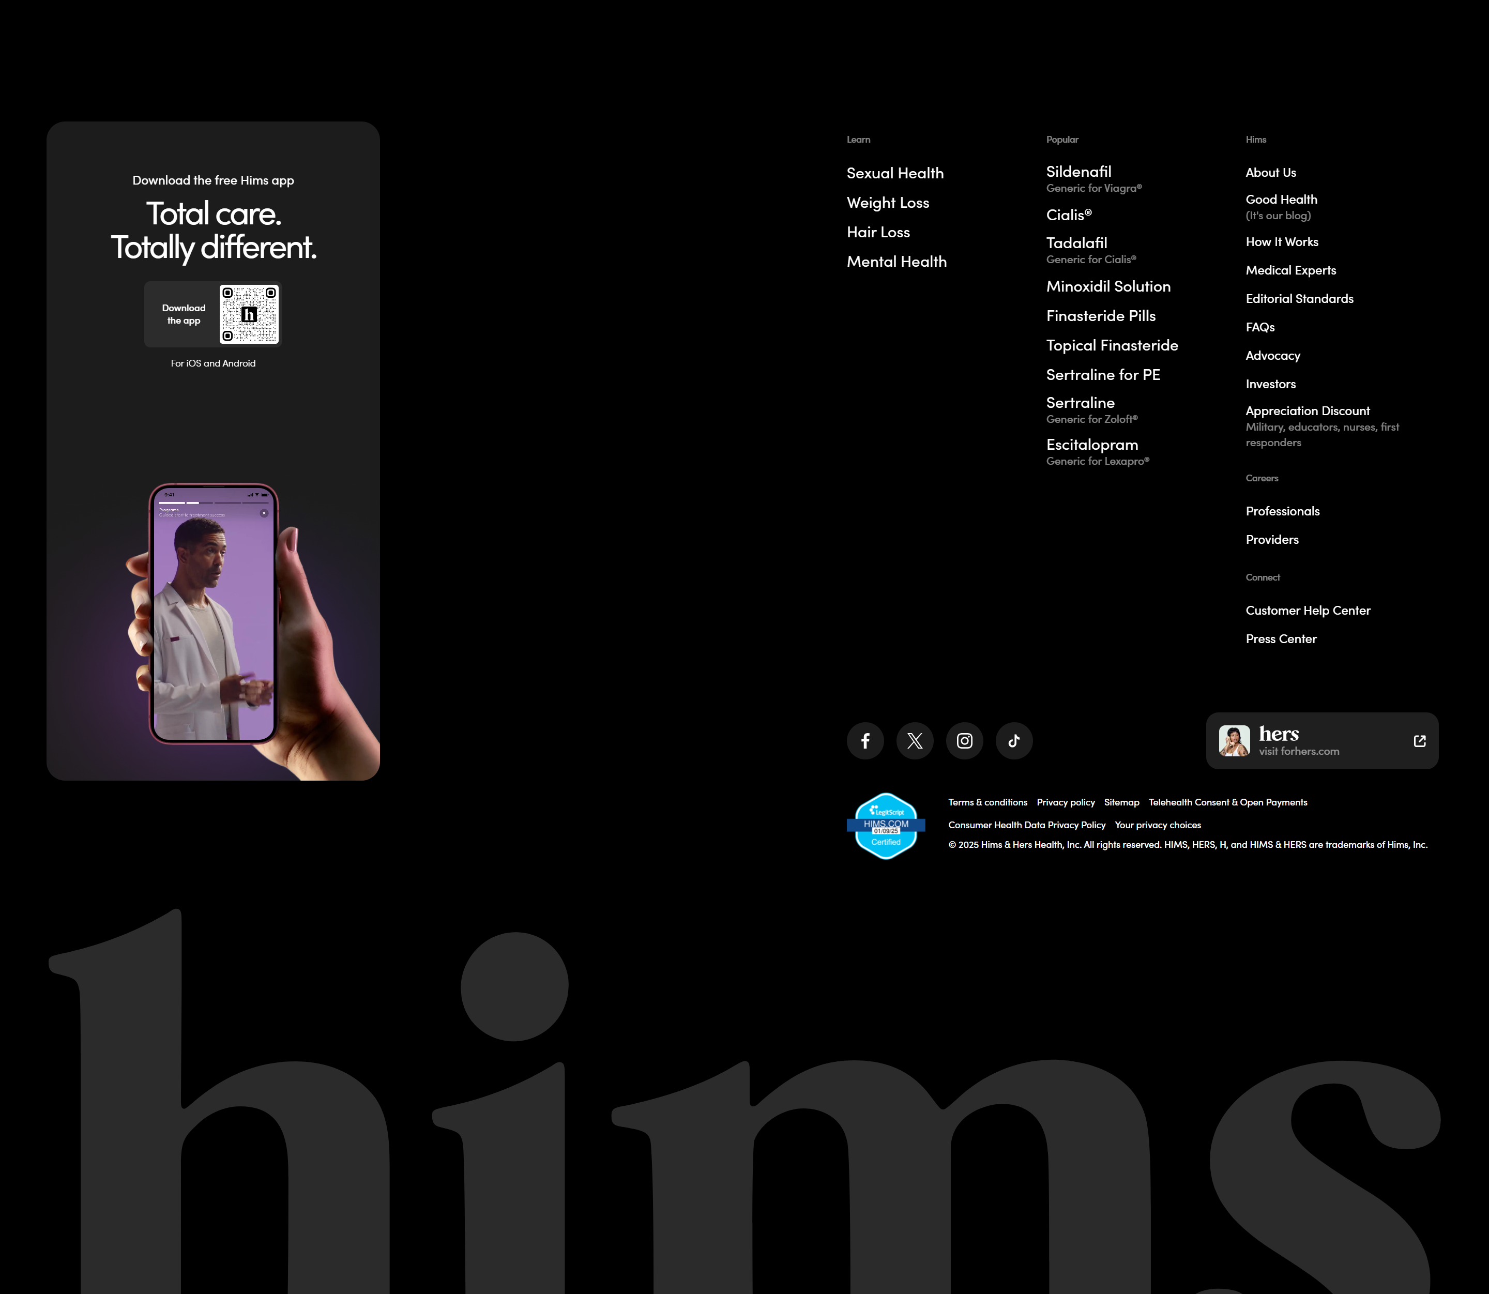The height and width of the screenshot is (1294, 1489).
Task: Click the LegitScript certified badge
Action: click(886, 826)
